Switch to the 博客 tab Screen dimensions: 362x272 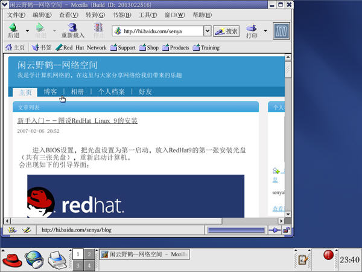tap(50, 92)
